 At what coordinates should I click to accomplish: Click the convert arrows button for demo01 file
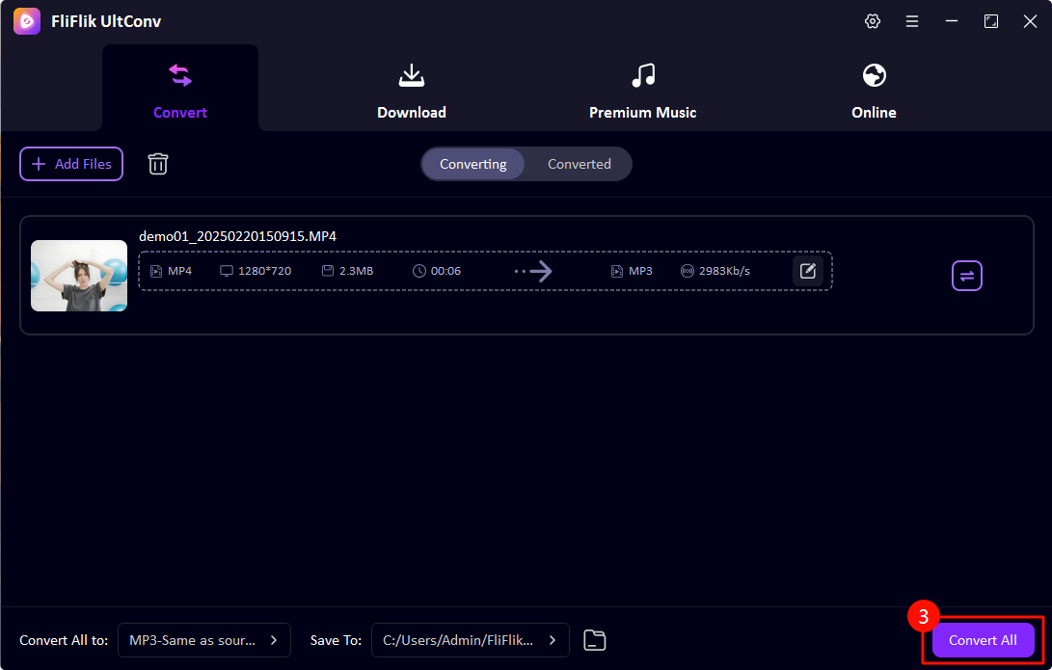click(967, 276)
